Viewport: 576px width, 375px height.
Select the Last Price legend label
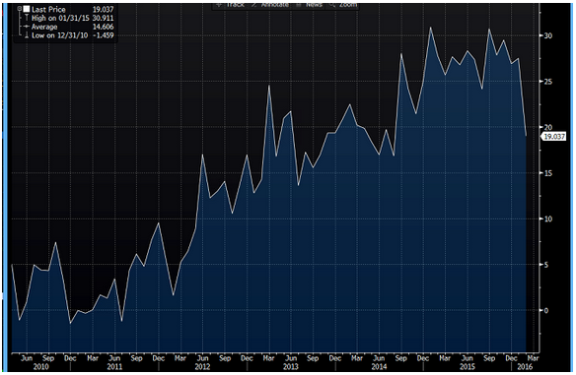tap(48, 9)
